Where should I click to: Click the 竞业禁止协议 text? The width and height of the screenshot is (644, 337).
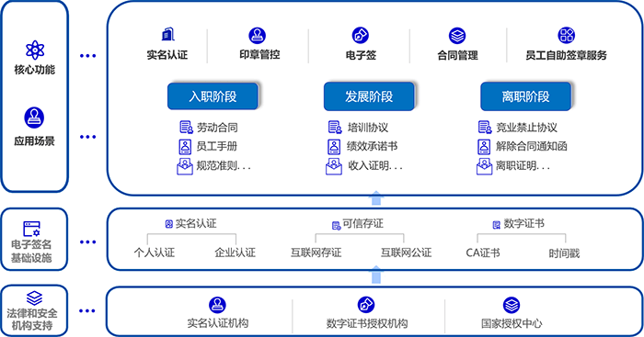point(526,128)
